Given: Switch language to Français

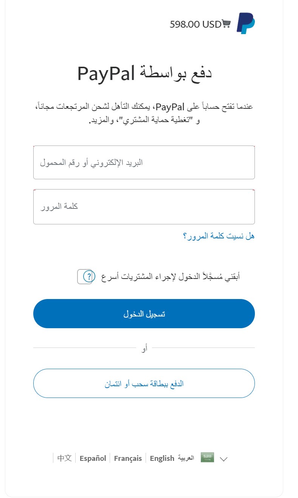Looking at the screenshot, I should coord(128,458).
